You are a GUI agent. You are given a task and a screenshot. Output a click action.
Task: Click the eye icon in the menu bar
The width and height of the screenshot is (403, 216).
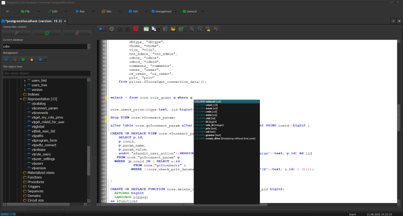(x=7, y=11)
